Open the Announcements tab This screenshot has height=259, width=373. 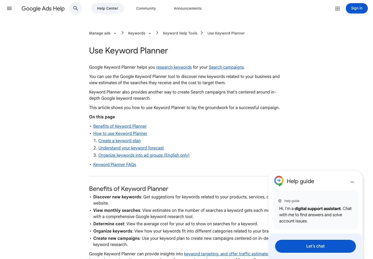tap(188, 8)
